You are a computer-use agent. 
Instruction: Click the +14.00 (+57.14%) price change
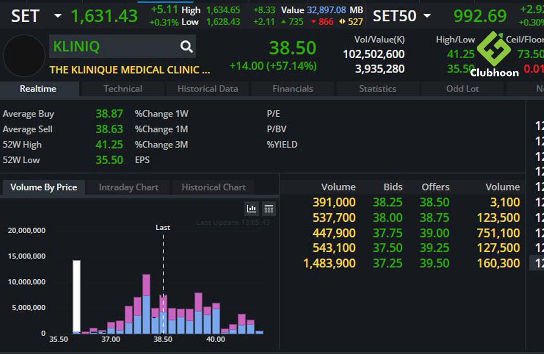click(x=273, y=66)
